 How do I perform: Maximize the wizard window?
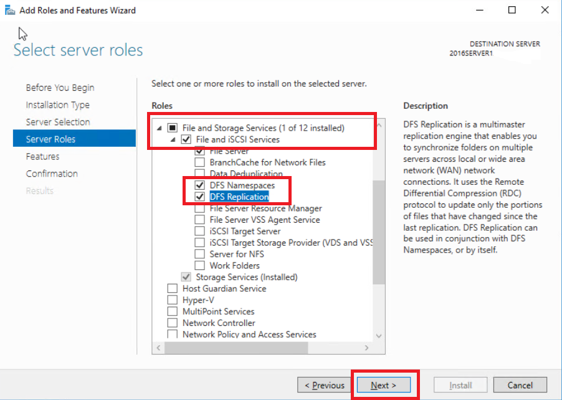(512, 10)
